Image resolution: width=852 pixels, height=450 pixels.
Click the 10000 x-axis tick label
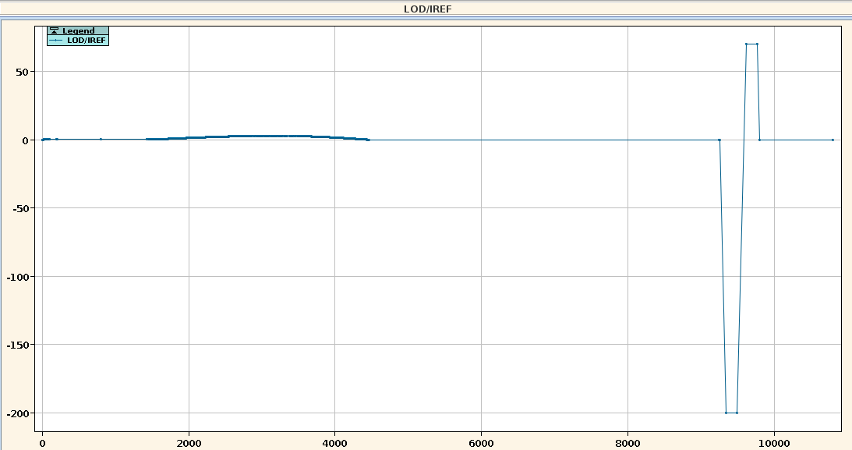coord(773,442)
